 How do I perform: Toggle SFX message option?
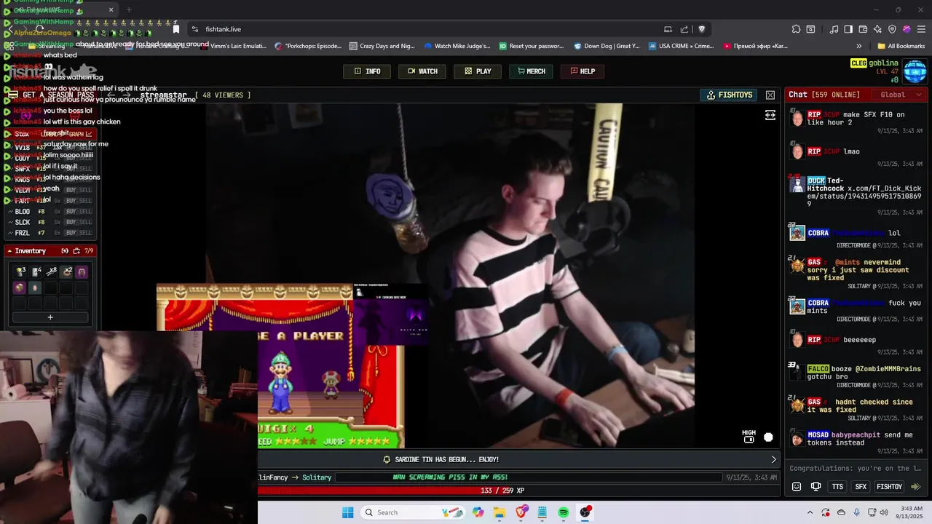coord(861,487)
